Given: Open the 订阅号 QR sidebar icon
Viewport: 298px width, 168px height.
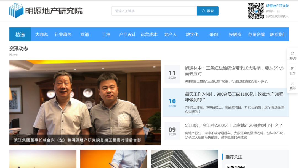Looking at the screenshot, I should (292, 55).
